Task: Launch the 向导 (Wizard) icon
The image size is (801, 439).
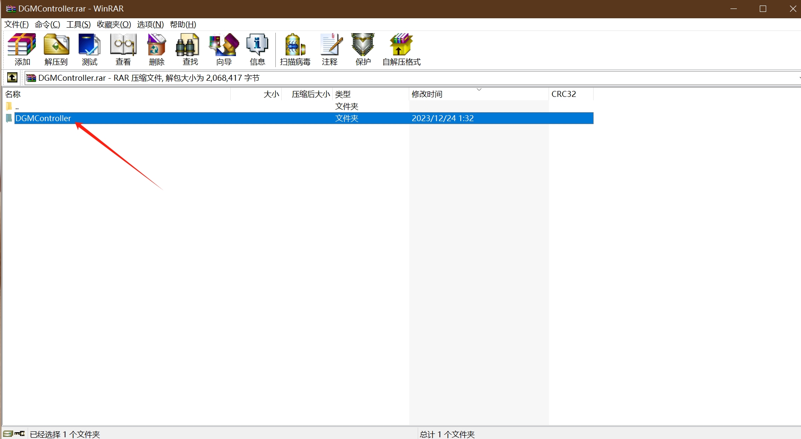Action: pos(224,45)
